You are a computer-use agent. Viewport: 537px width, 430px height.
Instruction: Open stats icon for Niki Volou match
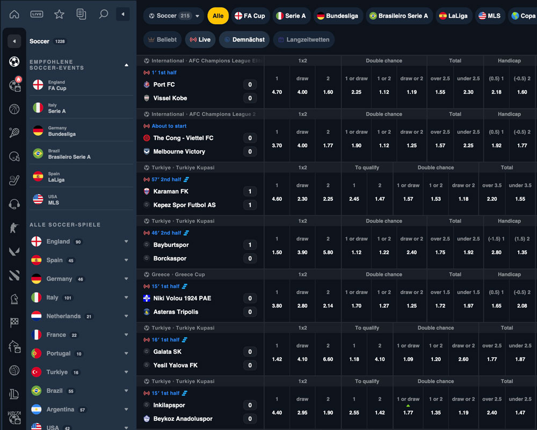(185, 286)
